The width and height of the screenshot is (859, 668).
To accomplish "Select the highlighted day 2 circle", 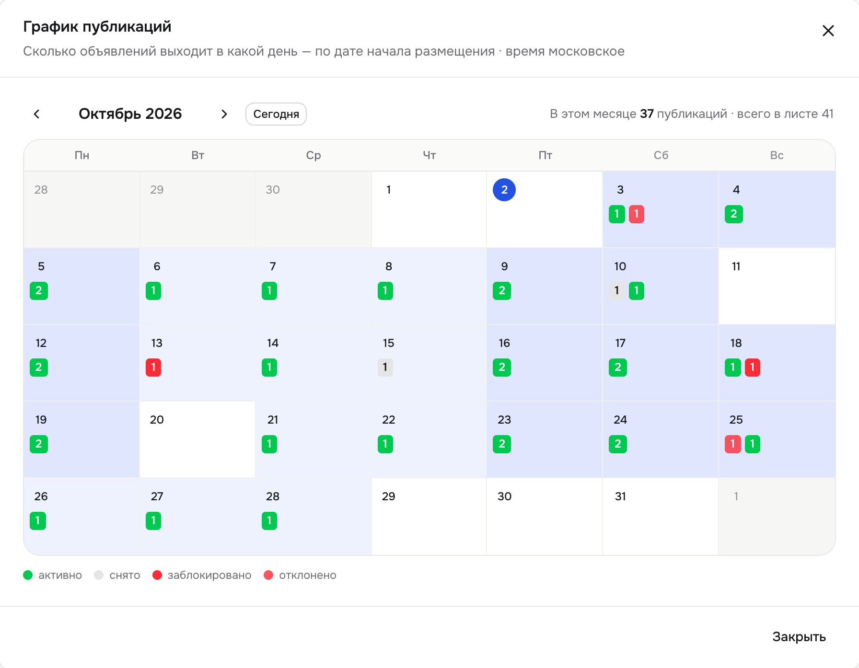I will pyautogui.click(x=504, y=190).
